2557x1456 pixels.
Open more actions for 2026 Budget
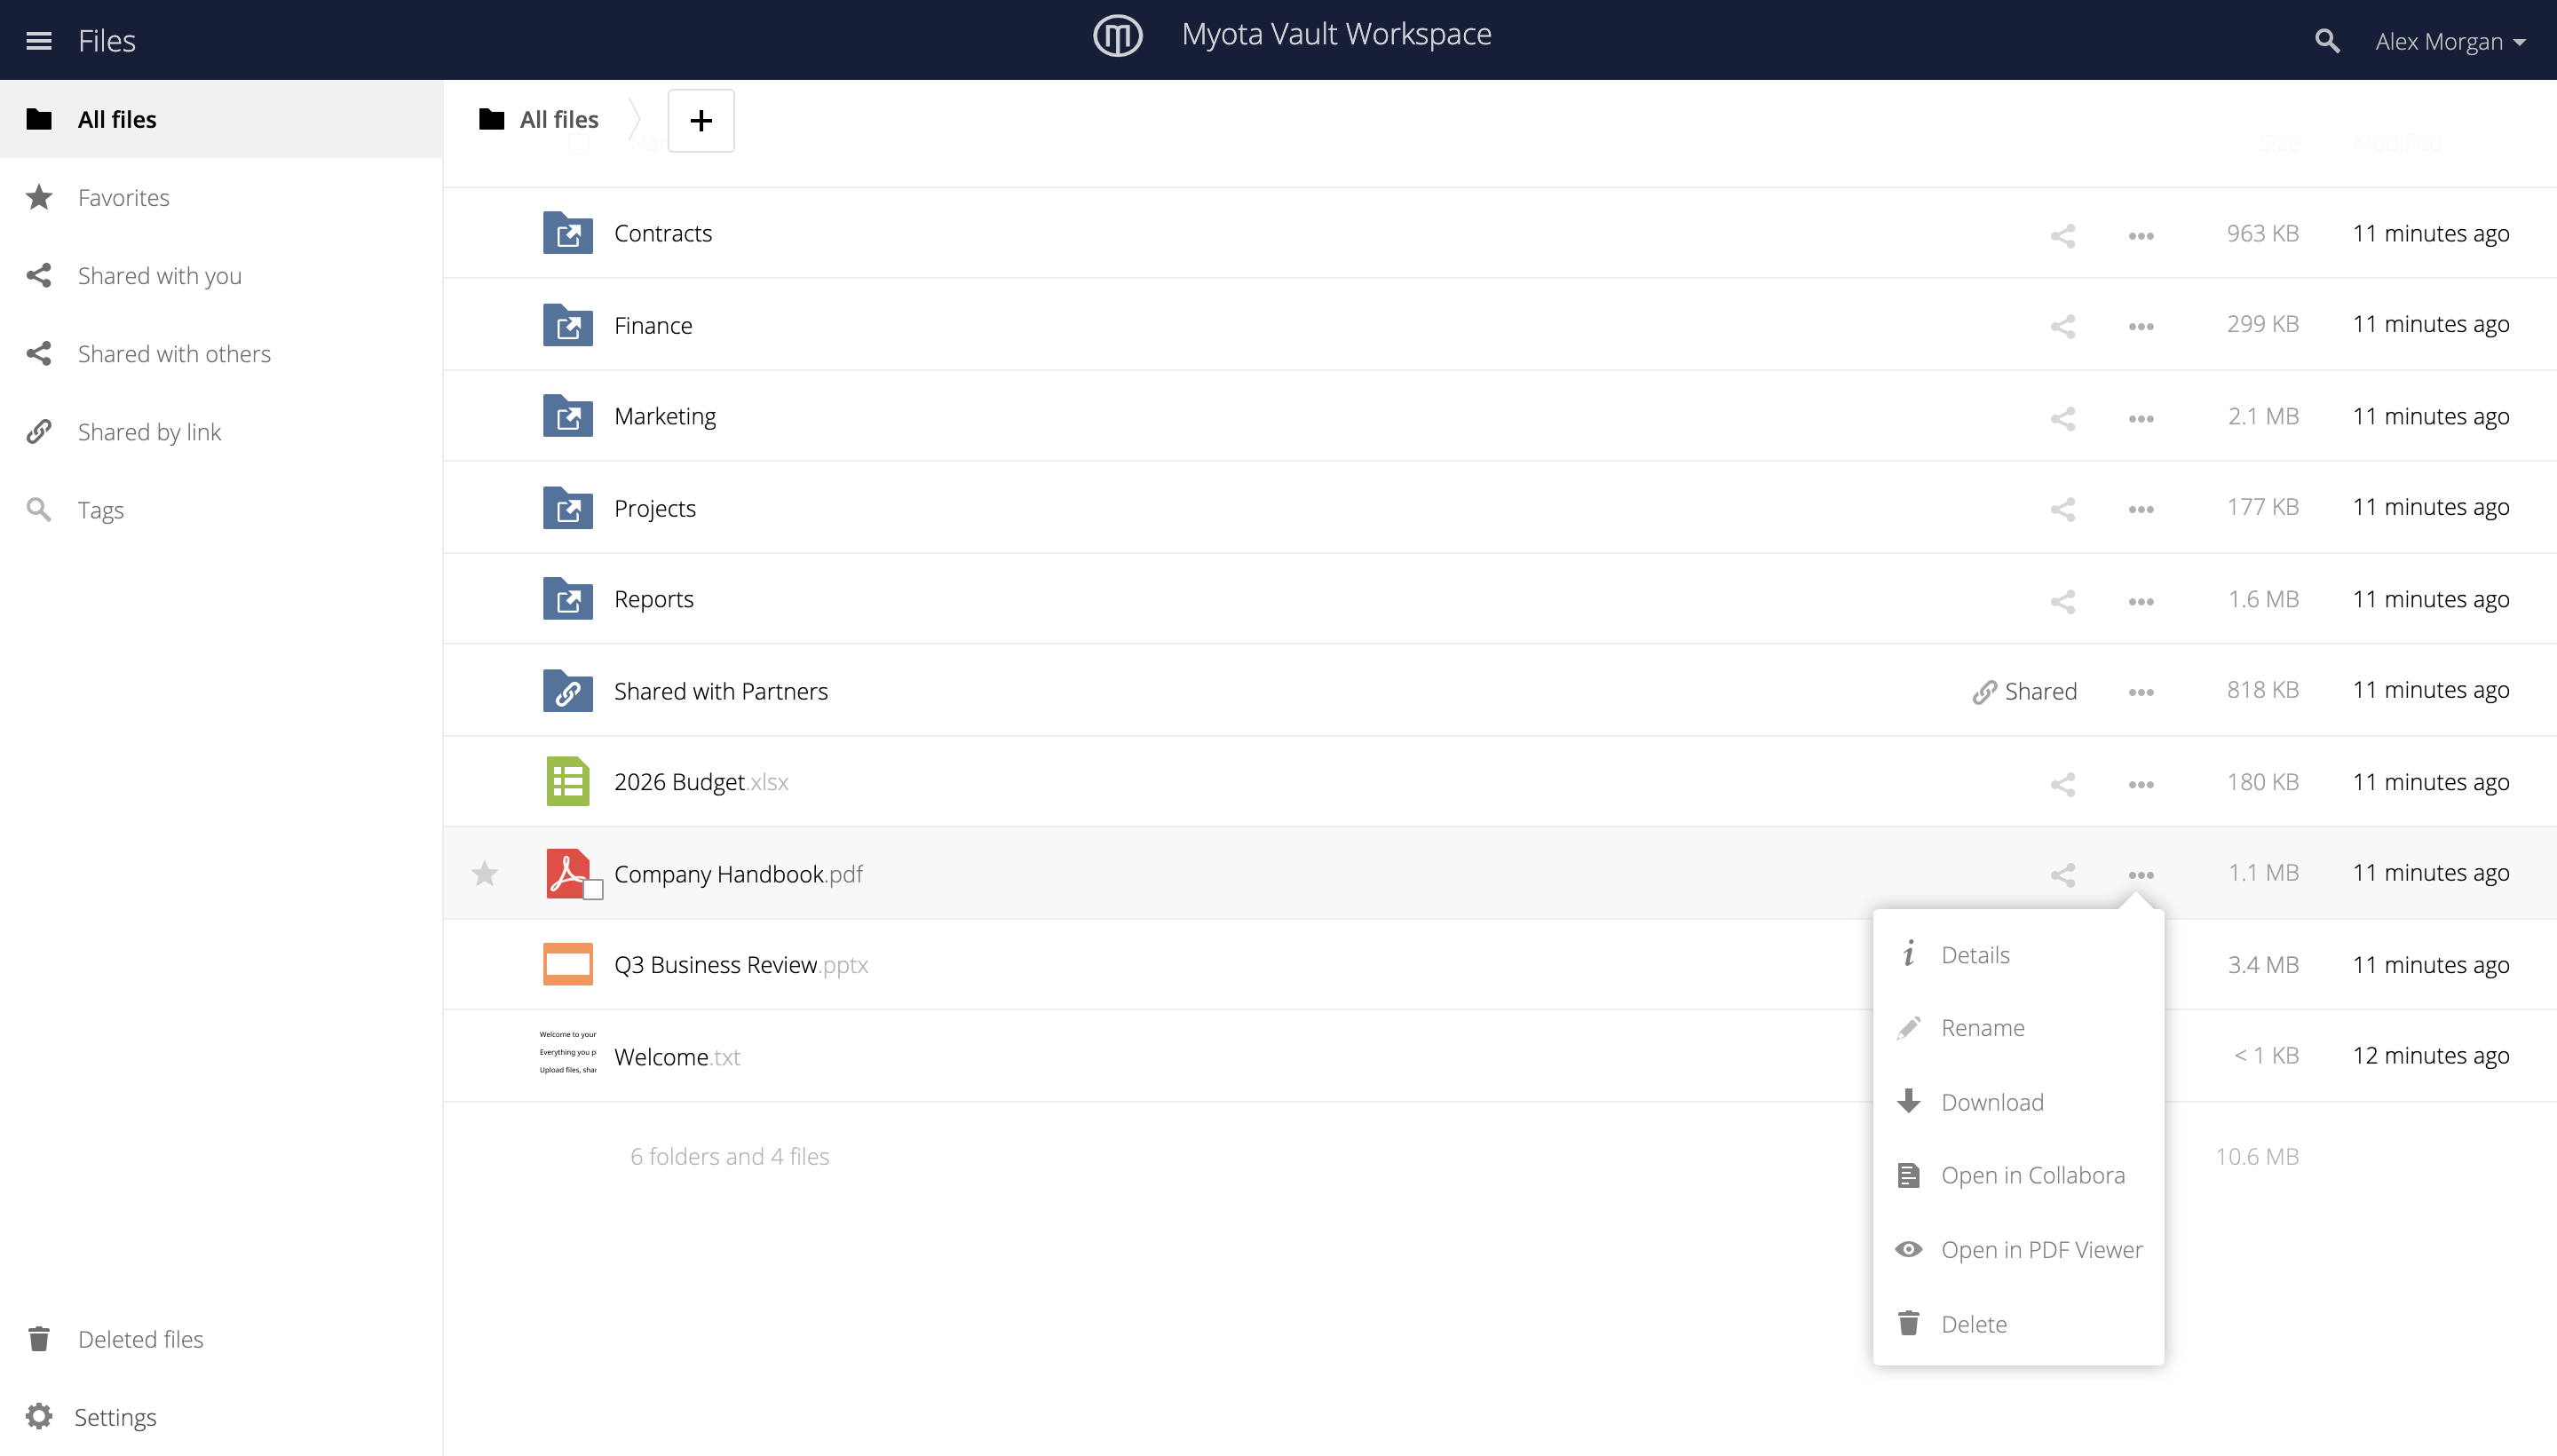click(x=2140, y=785)
